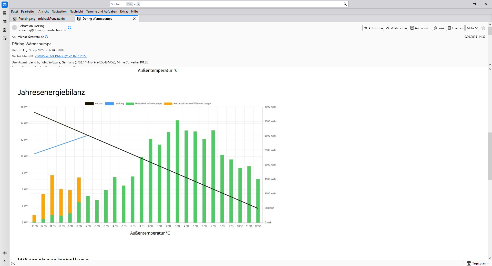Switch to the Posteingang tab
492x266 pixels.
(x=41, y=19)
